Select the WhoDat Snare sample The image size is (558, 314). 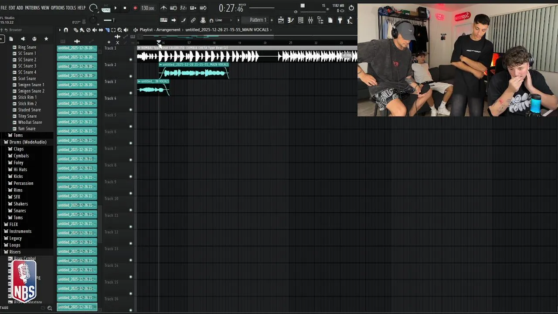30,122
